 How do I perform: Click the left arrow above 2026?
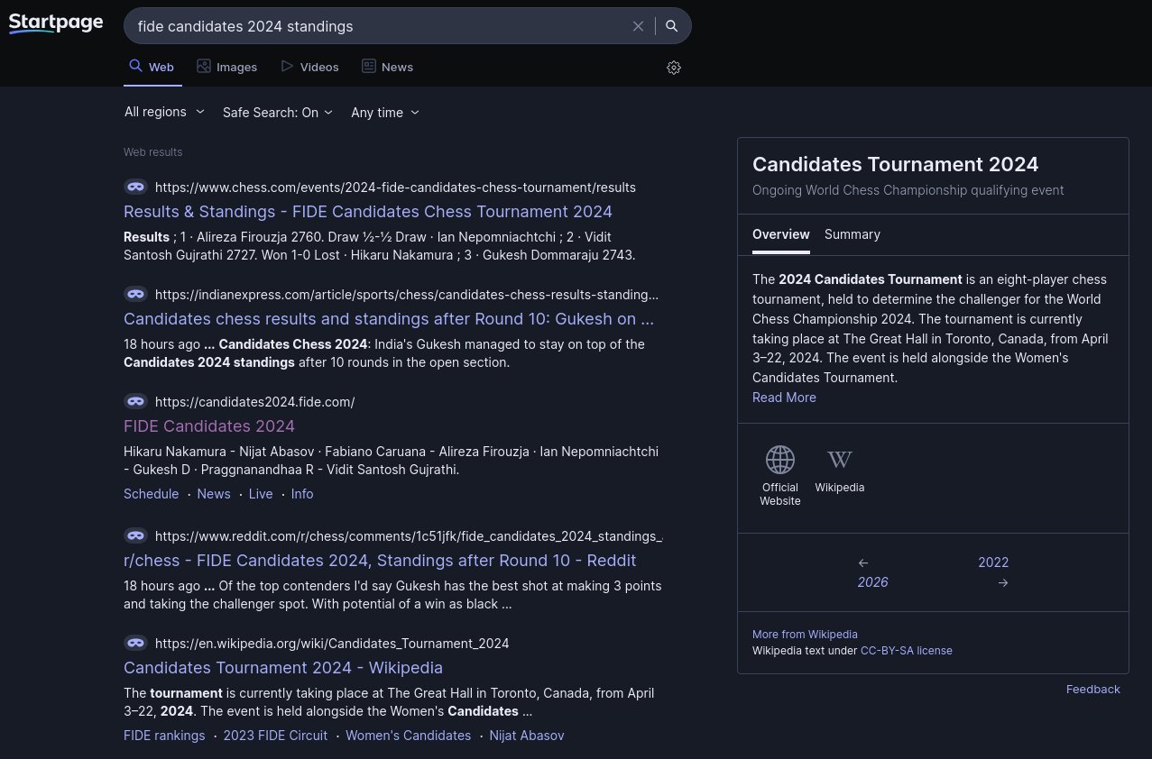[863, 562]
